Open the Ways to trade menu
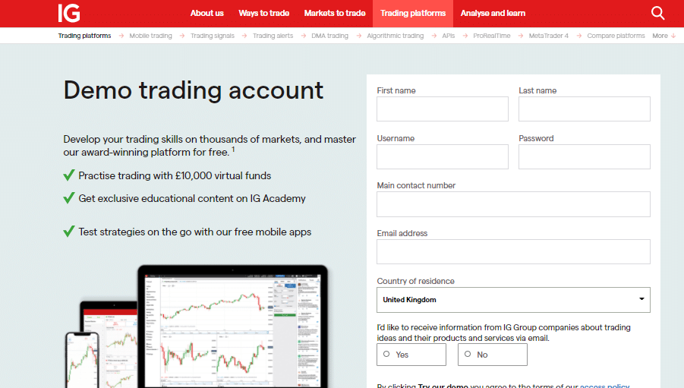The width and height of the screenshot is (684, 388). click(264, 13)
